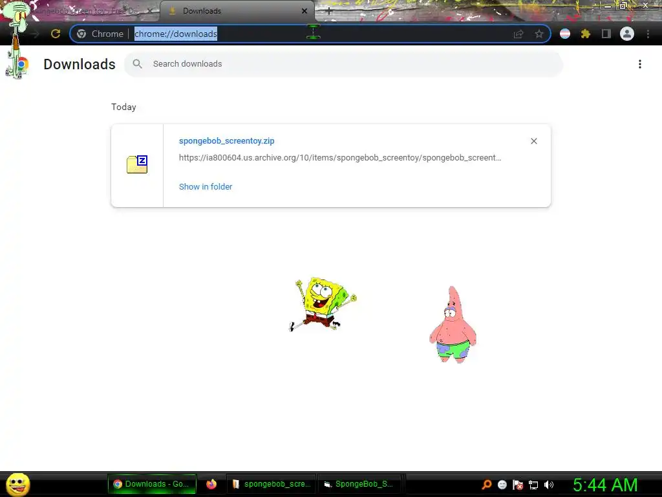Click the 5:44 AM clock
This screenshot has width=662, height=497.
click(605, 485)
